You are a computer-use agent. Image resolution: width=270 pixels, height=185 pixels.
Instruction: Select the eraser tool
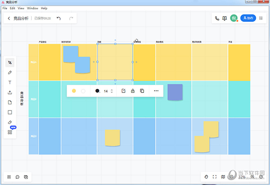(10, 122)
